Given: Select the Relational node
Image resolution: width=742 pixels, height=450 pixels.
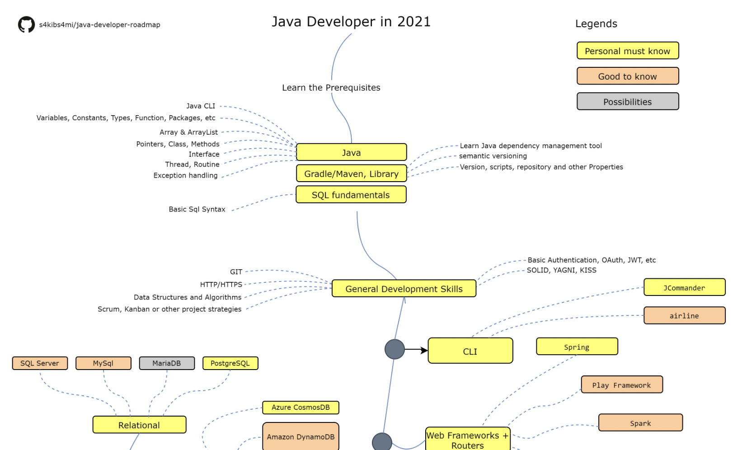Looking at the screenshot, I should pos(139,425).
